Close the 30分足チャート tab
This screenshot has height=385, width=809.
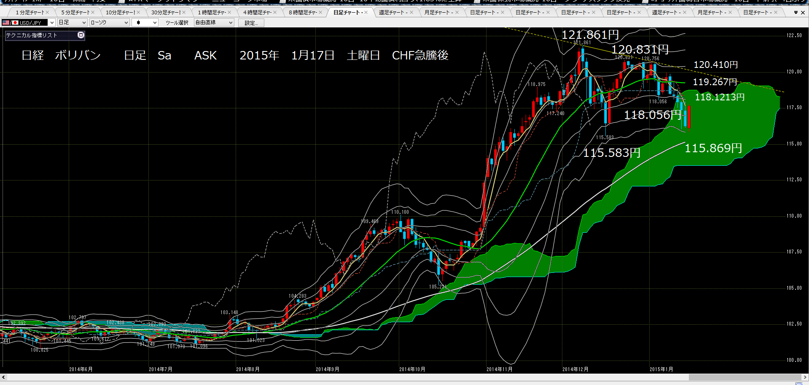184,13
